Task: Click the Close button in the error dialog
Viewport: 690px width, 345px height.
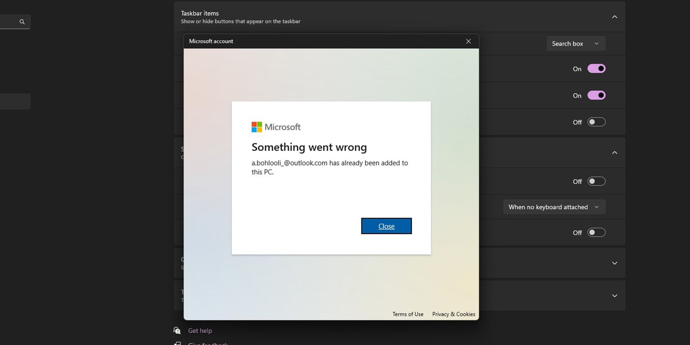Action: [386, 226]
